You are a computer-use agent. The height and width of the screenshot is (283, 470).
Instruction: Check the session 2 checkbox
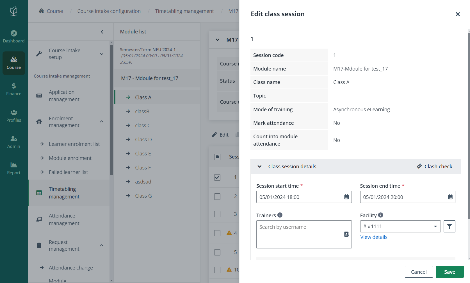(x=217, y=196)
